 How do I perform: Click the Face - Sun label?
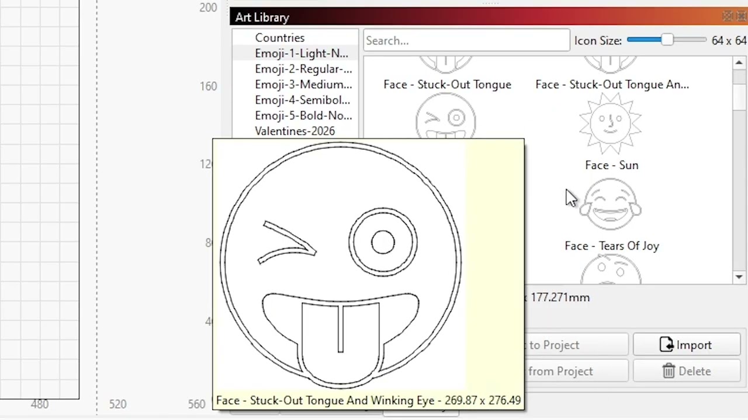pyautogui.click(x=611, y=165)
